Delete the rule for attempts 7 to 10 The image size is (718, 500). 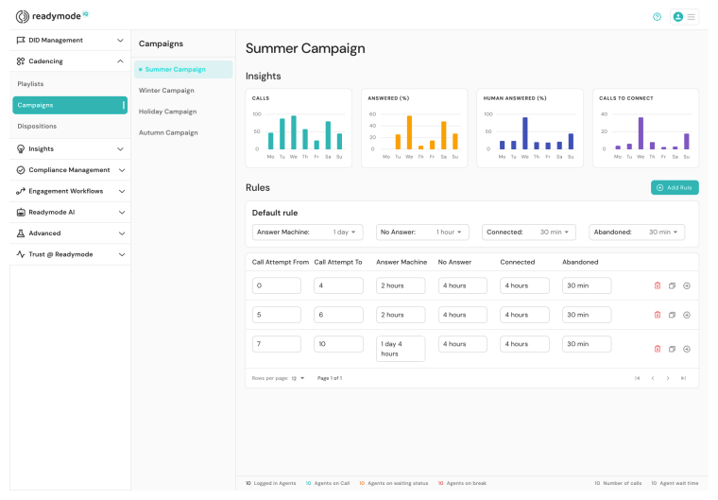(x=658, y=349)
